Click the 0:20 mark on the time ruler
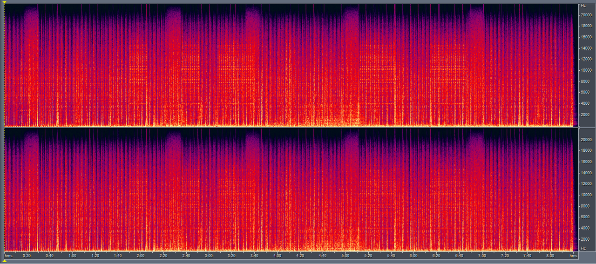This screenshot has height=264, width=596. pyautogui.click(x=27, y=256)
